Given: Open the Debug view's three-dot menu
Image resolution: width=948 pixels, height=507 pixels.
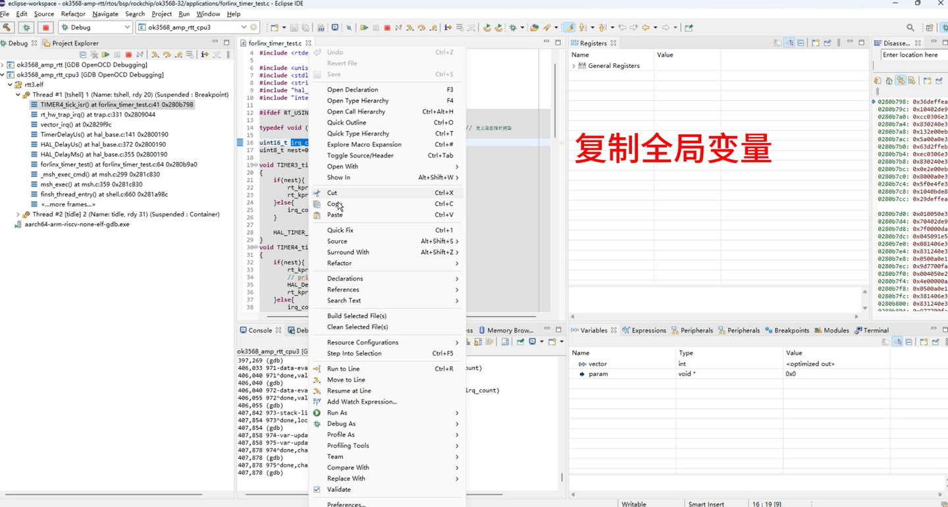Looking at the screenshot, I should [228, 55].
